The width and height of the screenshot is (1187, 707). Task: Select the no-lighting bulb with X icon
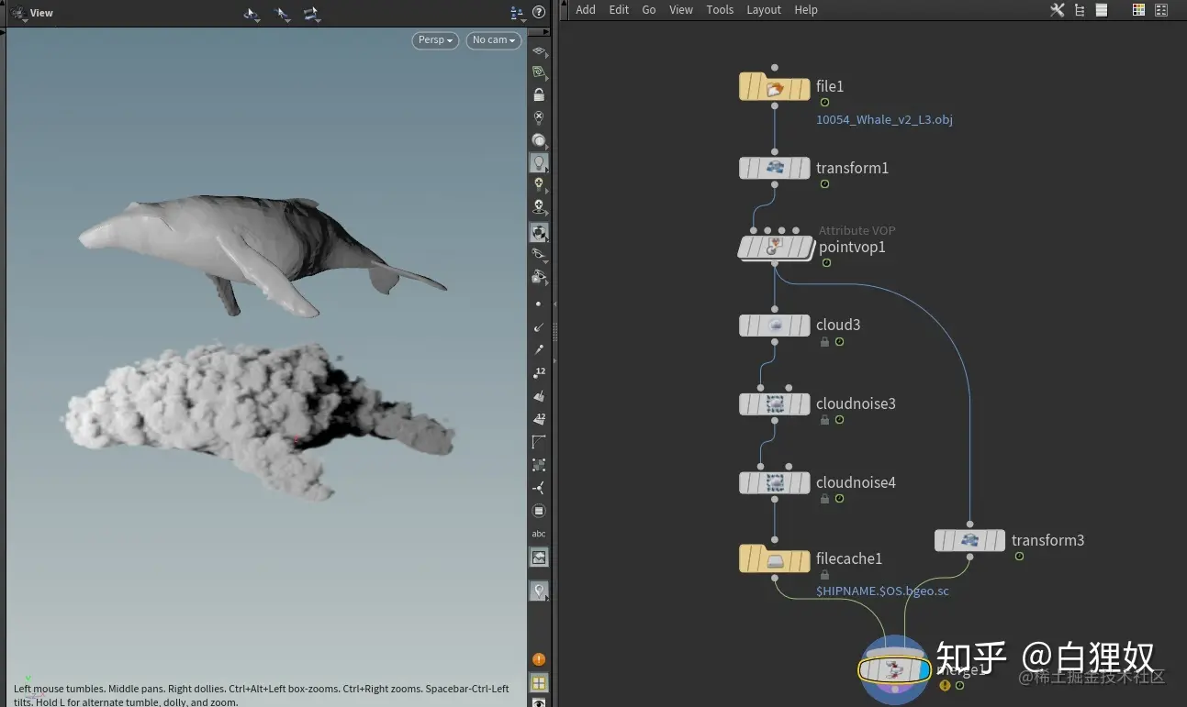pyautogui.click(x=539, y=117)
